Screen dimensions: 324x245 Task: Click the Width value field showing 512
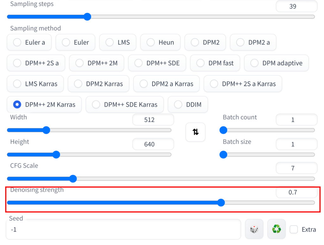pyautogui.click(x=153, y=119)
